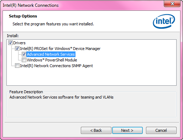Click 'Select the program features you want installed.'
Viewport: 183px width, 140px height.
[x=53, y=24]
